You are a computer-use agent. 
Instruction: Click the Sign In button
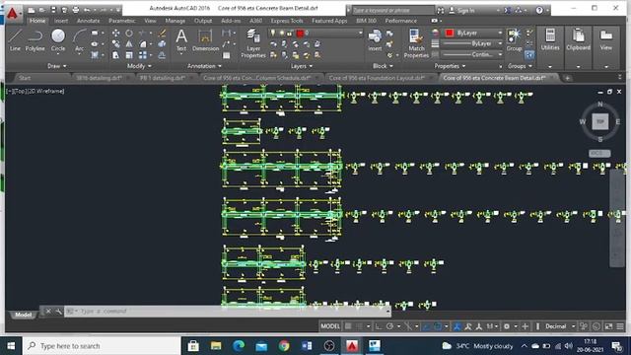click(465, 11)
